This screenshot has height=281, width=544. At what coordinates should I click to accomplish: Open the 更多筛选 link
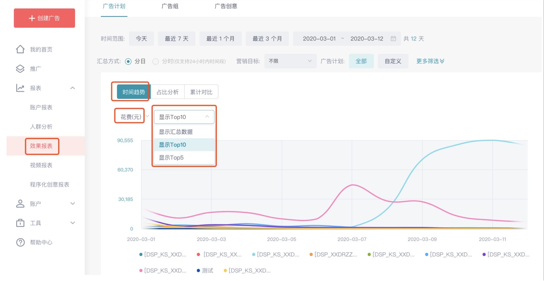tap(430, 61)
